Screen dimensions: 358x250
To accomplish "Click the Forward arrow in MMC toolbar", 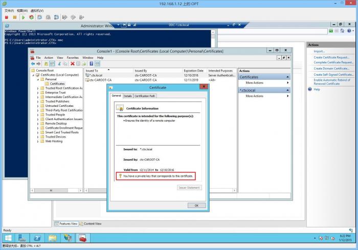I will click(x=38, y=64).
